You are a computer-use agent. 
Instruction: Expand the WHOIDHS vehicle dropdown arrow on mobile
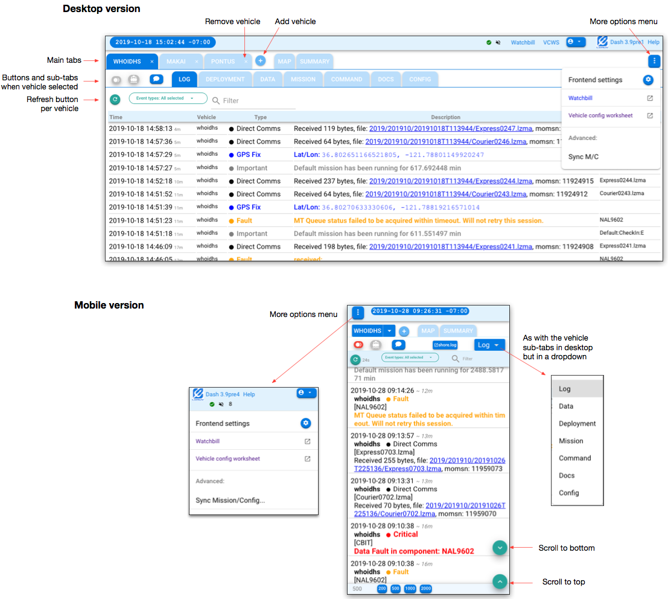coord(390,331)
